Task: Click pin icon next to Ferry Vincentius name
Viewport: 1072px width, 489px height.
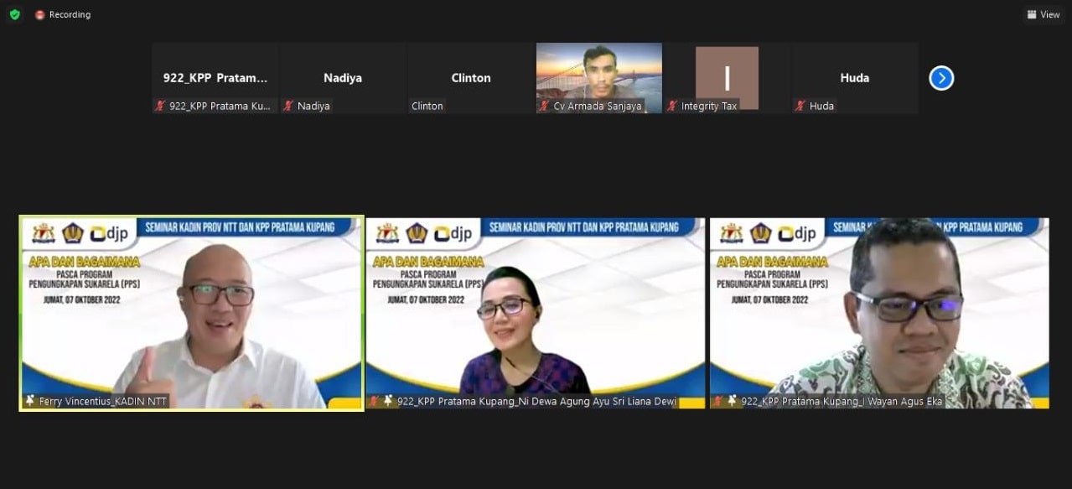Action: pyautogui.click(x=31, y=402)
